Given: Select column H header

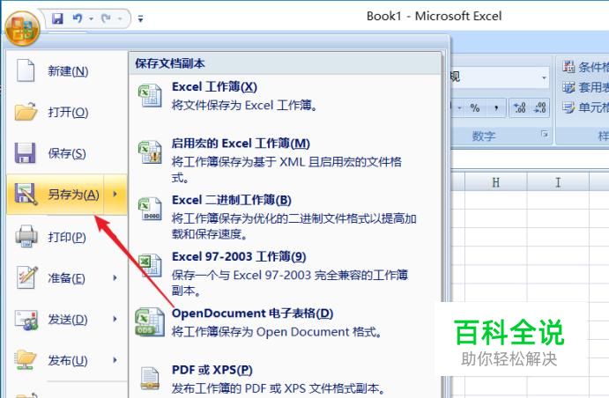Looking at the screenshot, I should pyautogui.click(x=495, y=182).
